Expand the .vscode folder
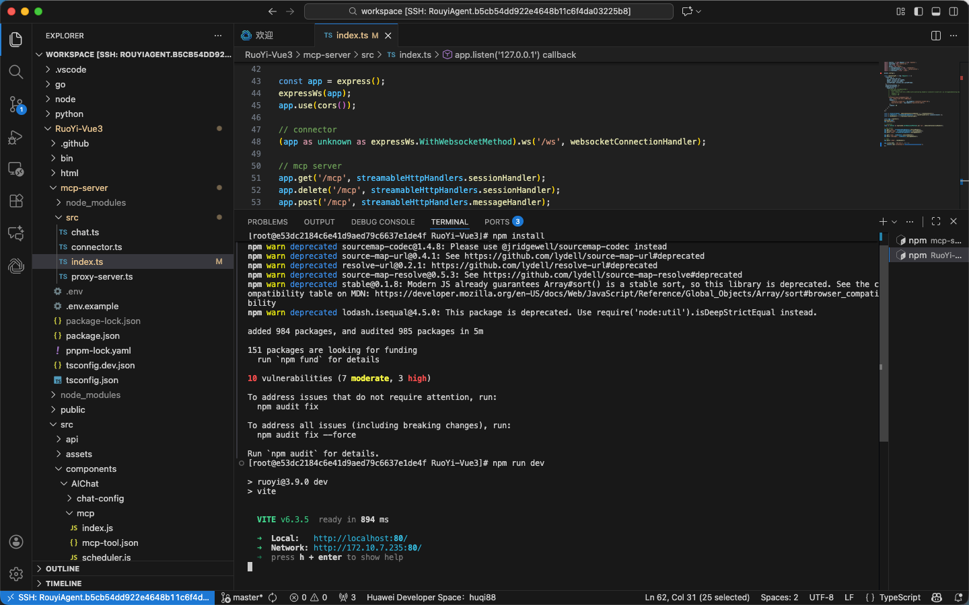Viewport: 969px width, 605px height. tap(133, 69)
